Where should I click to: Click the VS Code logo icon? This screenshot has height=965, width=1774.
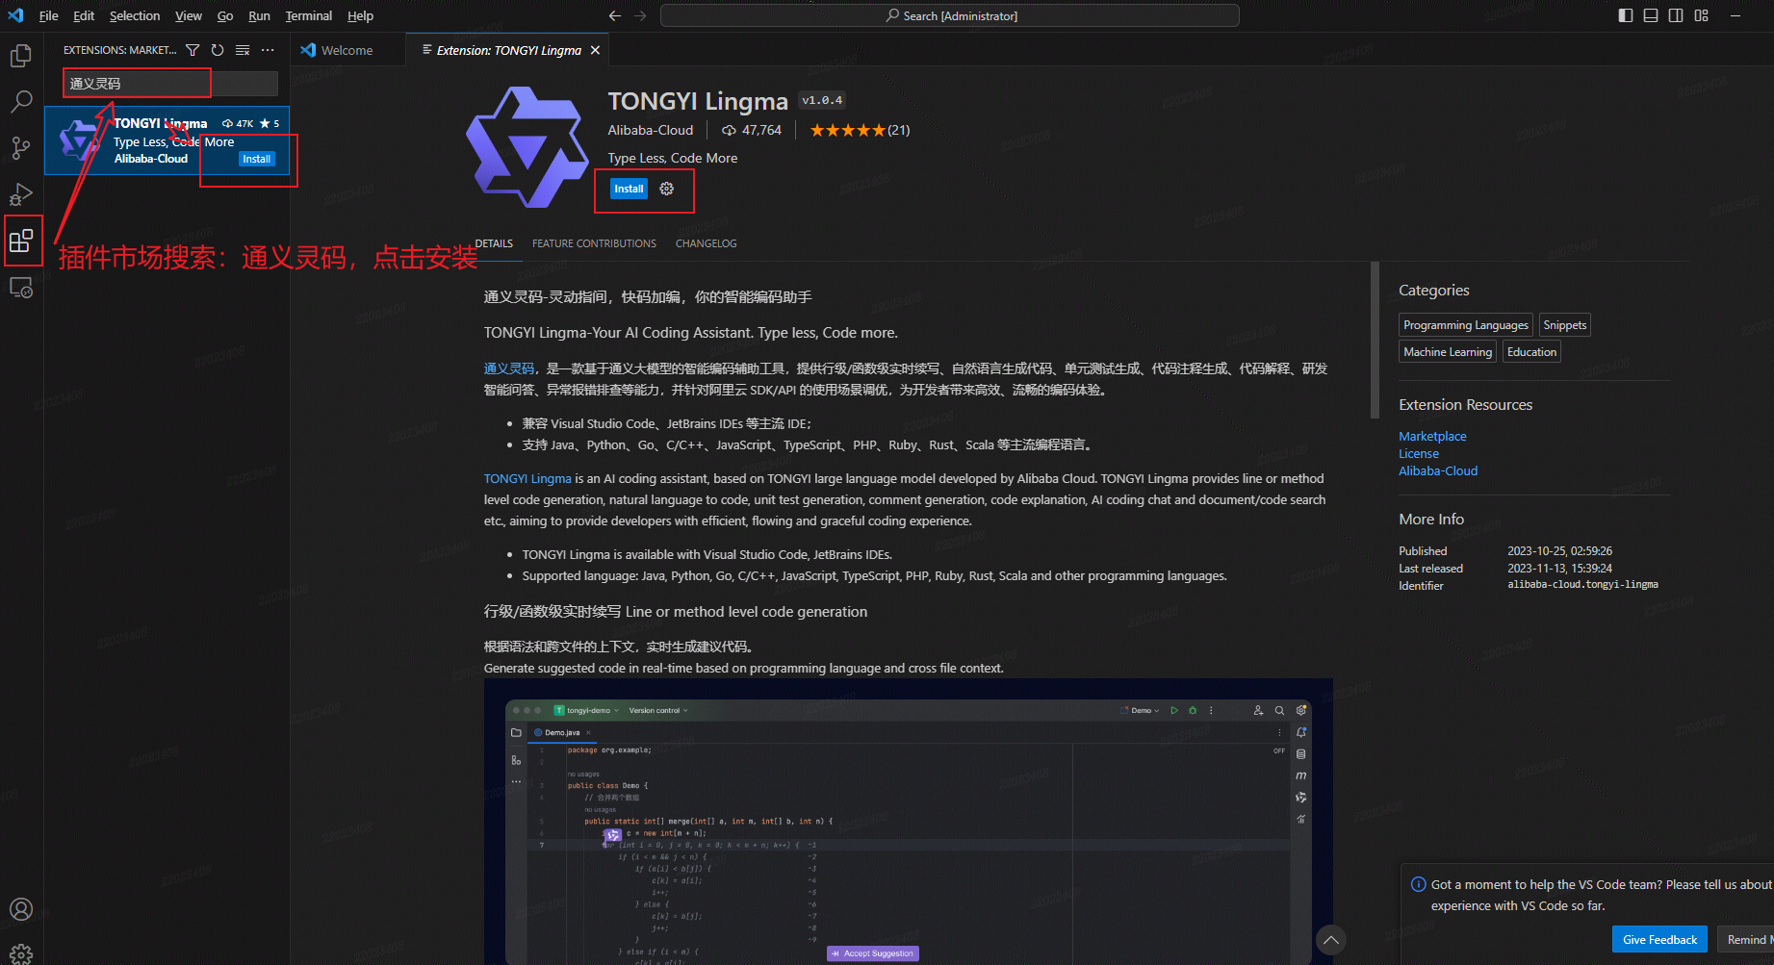click(15, 15)
